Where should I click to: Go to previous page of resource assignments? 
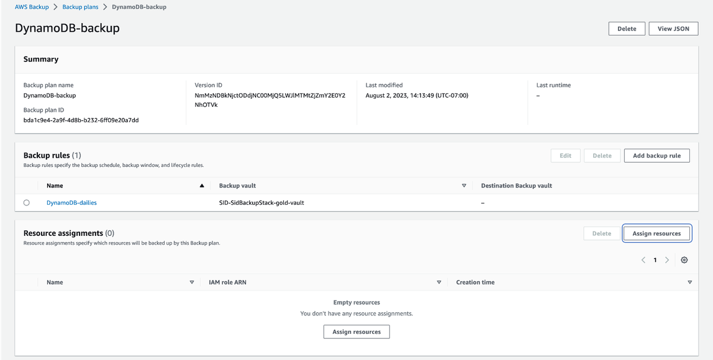[643, 260]
